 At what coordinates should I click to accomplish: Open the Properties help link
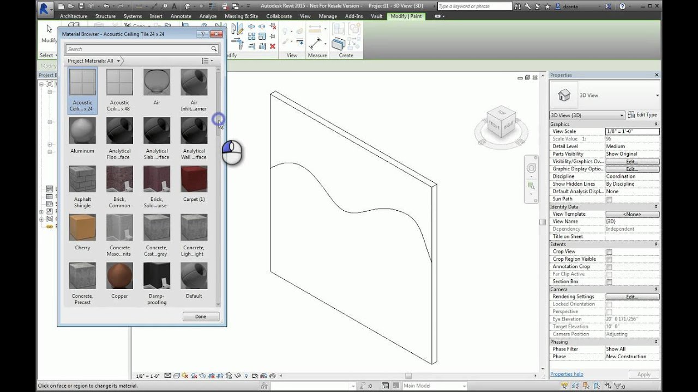[x=567, y=374]
